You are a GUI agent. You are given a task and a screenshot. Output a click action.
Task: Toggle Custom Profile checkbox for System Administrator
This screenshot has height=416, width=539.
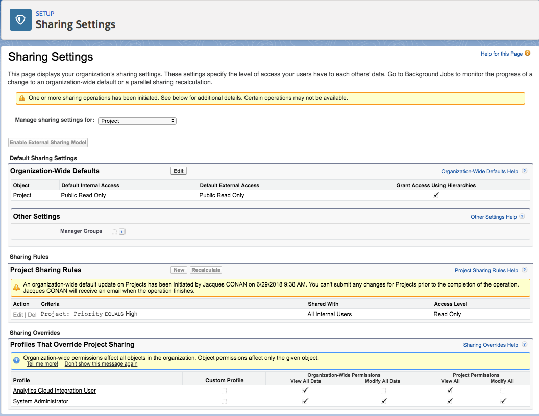tap(224, 401)
